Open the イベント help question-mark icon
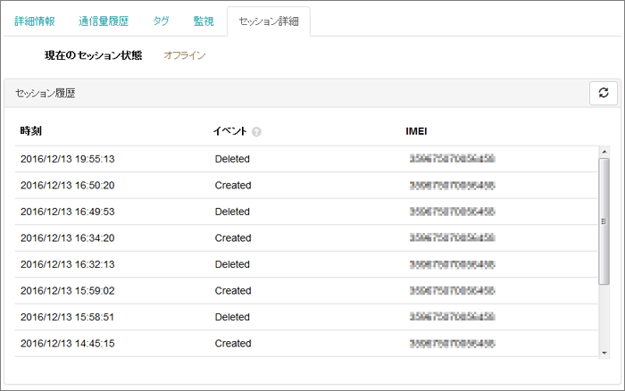This screenshot has height=391, width=625. click(257, 131)
